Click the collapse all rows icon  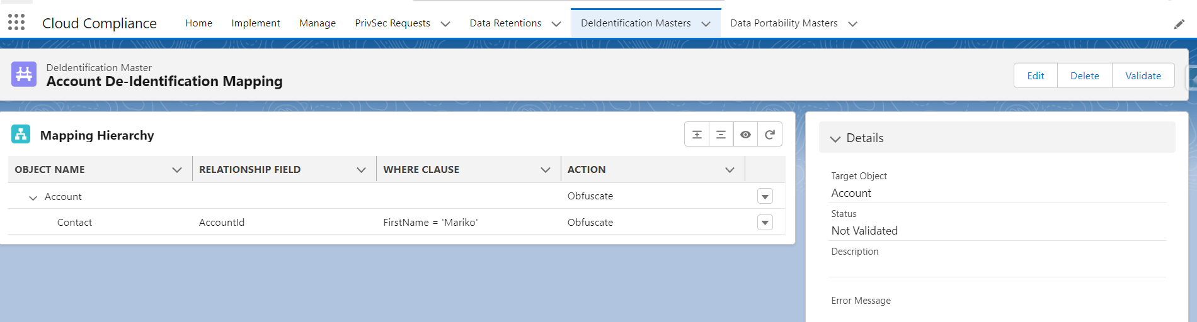point(721,135)
